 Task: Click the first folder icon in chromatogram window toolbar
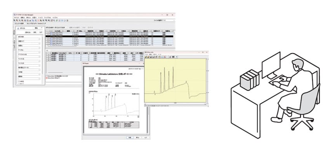tap(146, 57)
